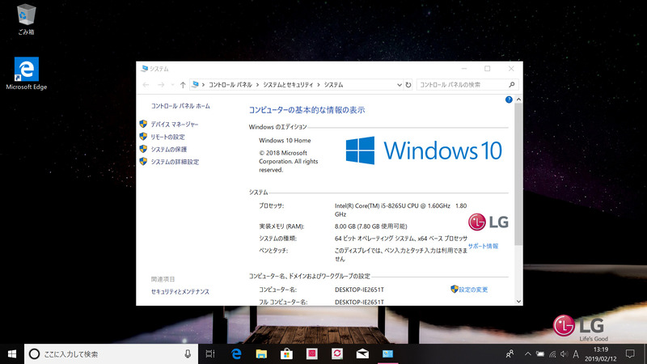Open the taskbar clock showing 13:19
This screenshot has width=647, height=364.
coord(600,354)
